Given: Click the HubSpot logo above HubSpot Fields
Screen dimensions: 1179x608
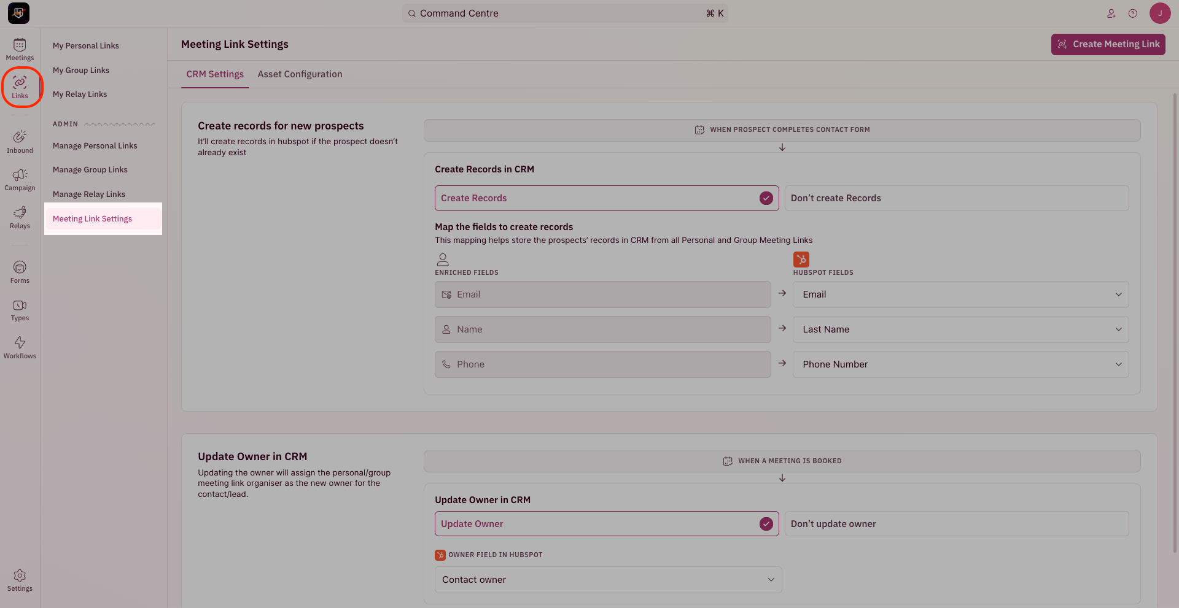Looking at the screenshot, I should pyautogui.click(x=801, y=259).
